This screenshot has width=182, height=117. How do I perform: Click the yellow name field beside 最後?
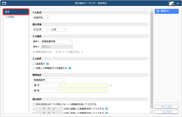click(84, 91)
